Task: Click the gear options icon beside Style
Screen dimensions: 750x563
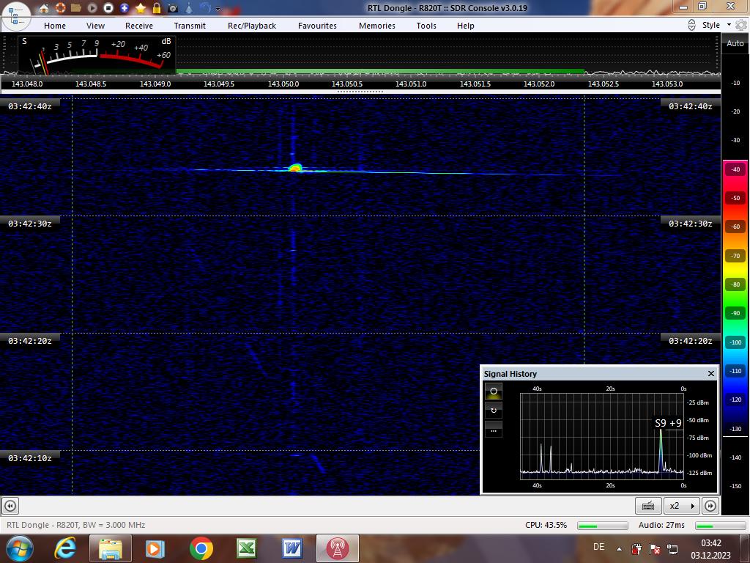Action: coord(741,25)
